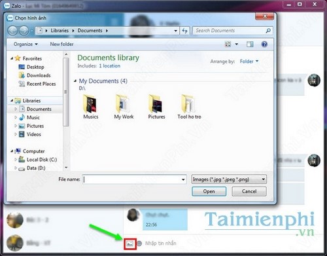
Task: Open the Arrange by Folder dropdown
Action: tap(249, 62)
